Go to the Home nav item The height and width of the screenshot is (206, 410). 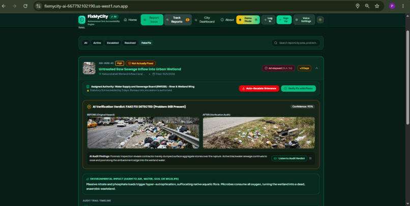click(130, 20)
